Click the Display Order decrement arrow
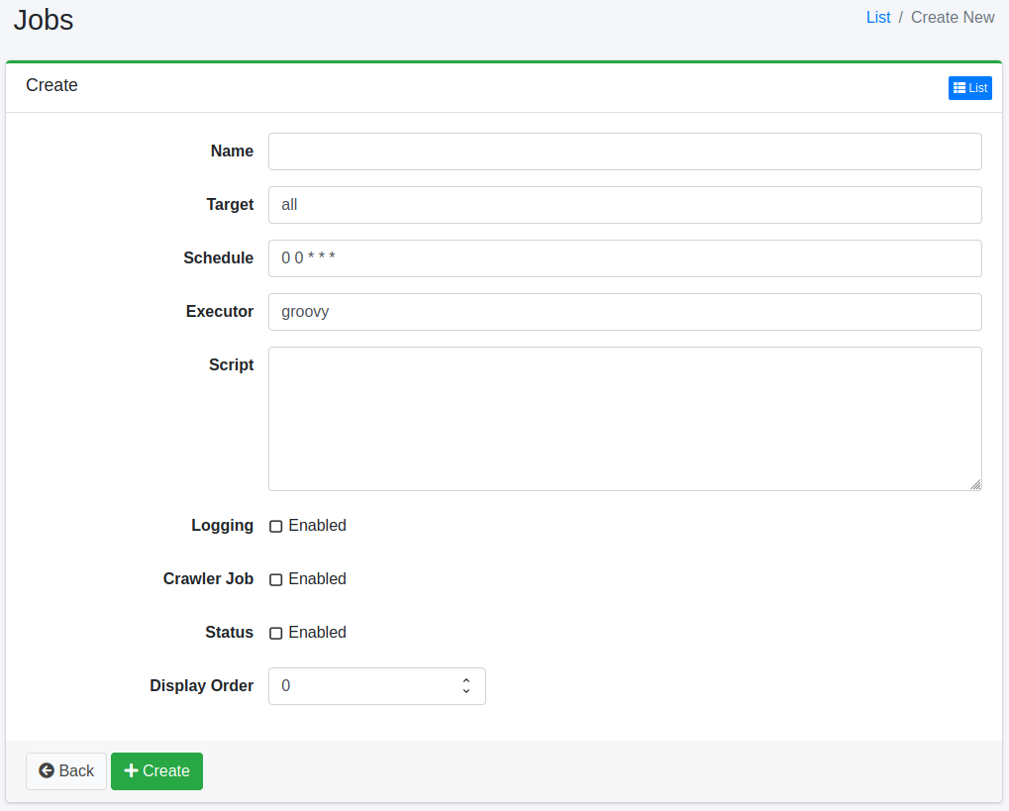Viewport: 1009px width, 811px height. [x=465, y=691]
